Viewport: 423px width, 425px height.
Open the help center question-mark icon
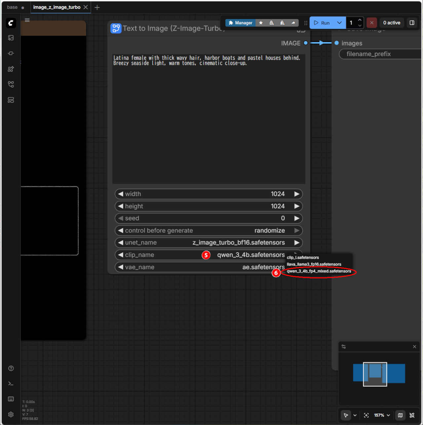tap(11, 368)
